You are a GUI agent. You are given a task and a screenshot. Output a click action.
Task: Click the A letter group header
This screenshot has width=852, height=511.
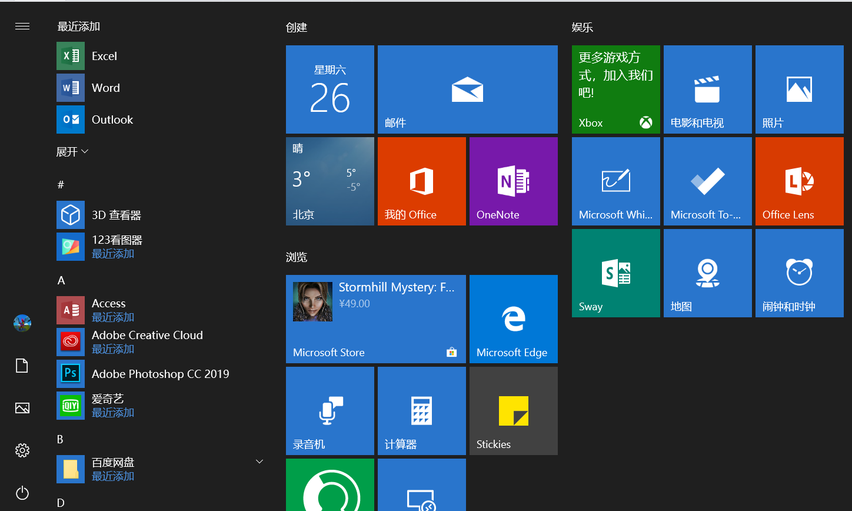point(61,280)
